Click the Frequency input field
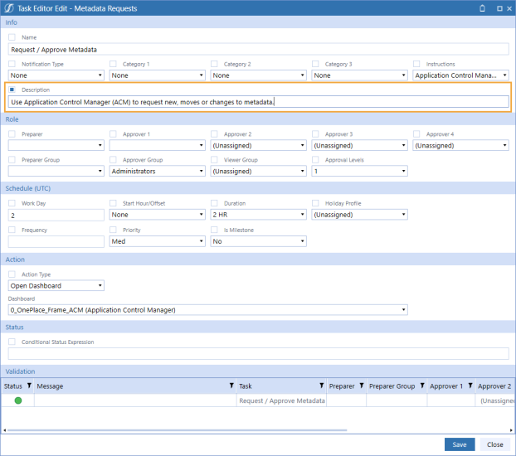Screen dimensions: 516x456 [56, 241]
